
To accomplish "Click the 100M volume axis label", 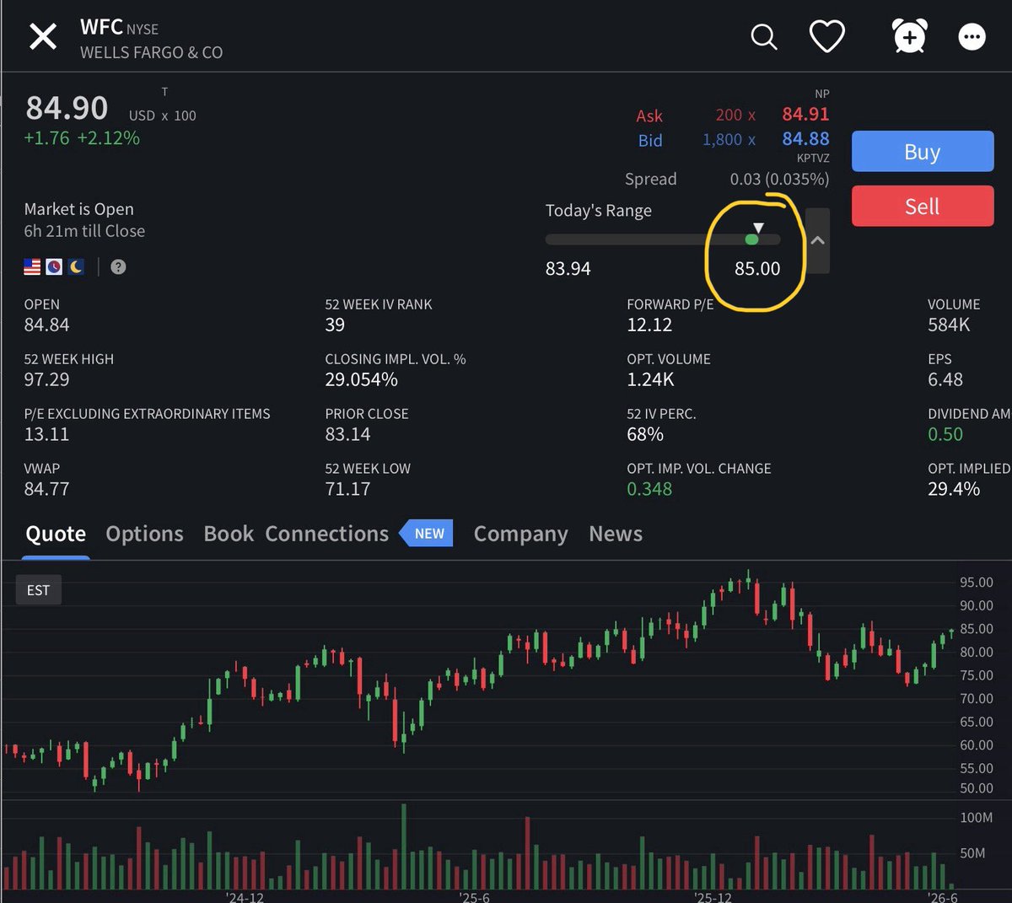I will point(977,818).
